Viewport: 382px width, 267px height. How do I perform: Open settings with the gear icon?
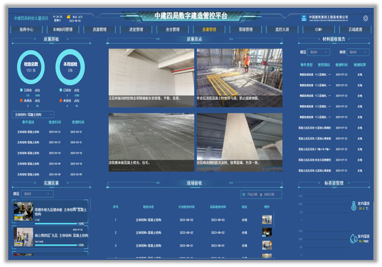(365, 18)
